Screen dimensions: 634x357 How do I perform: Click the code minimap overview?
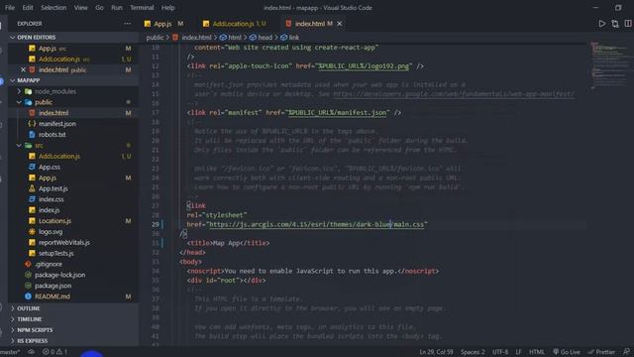609,64
